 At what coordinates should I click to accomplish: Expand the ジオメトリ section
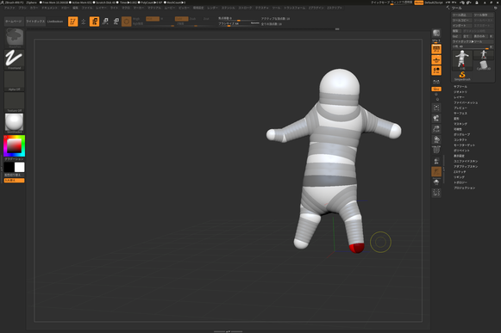click(460, 92)
